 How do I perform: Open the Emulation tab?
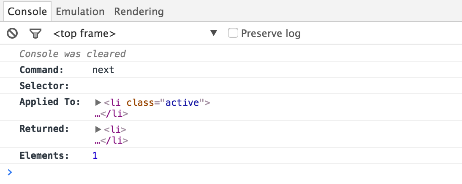tap(80, 11)
